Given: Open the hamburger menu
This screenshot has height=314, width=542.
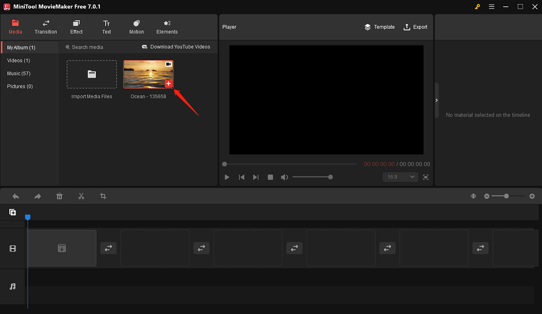Looking at the screenshot, I should [x=492, y=6].
